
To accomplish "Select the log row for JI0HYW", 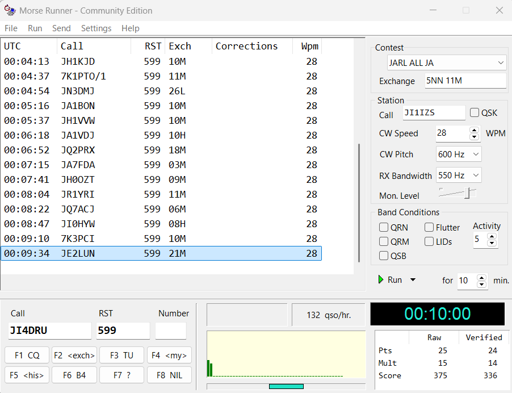I will (x=161, y=224).
